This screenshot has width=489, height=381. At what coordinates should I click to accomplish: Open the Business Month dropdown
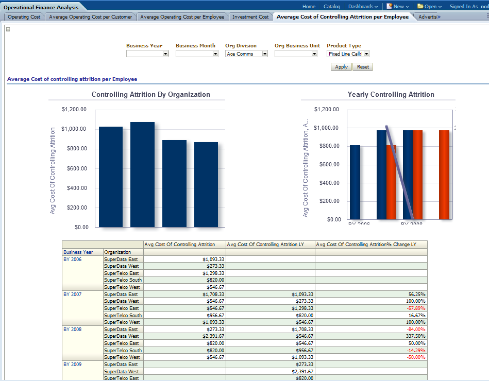coord(215,54)
